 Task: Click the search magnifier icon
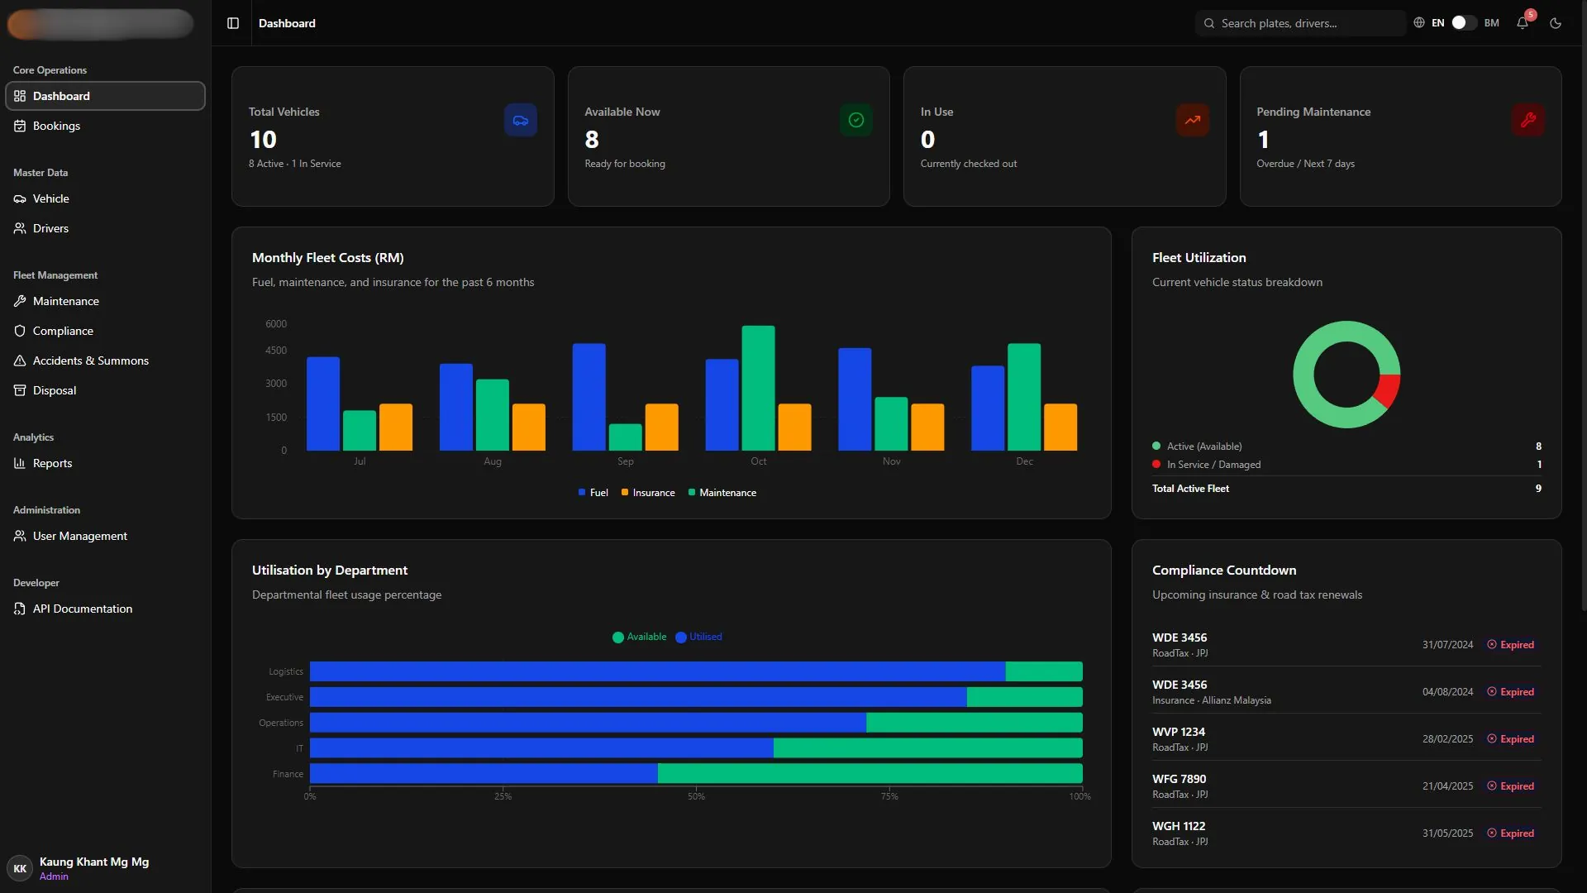click(1209, 23)
